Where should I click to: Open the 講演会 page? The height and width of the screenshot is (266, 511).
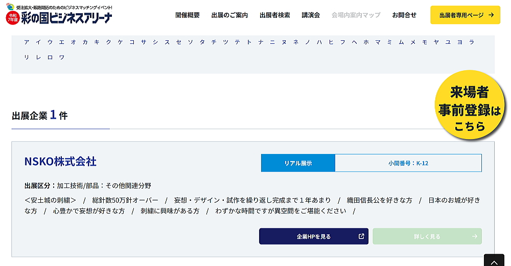coord(311,15)
